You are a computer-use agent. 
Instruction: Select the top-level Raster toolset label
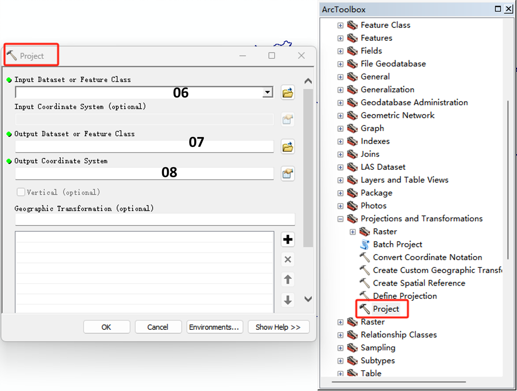[x=373, y=322]
